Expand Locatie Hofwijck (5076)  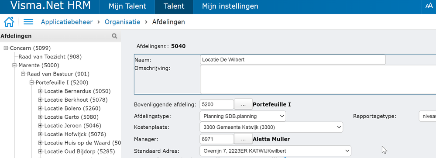[x=40, y=134]
